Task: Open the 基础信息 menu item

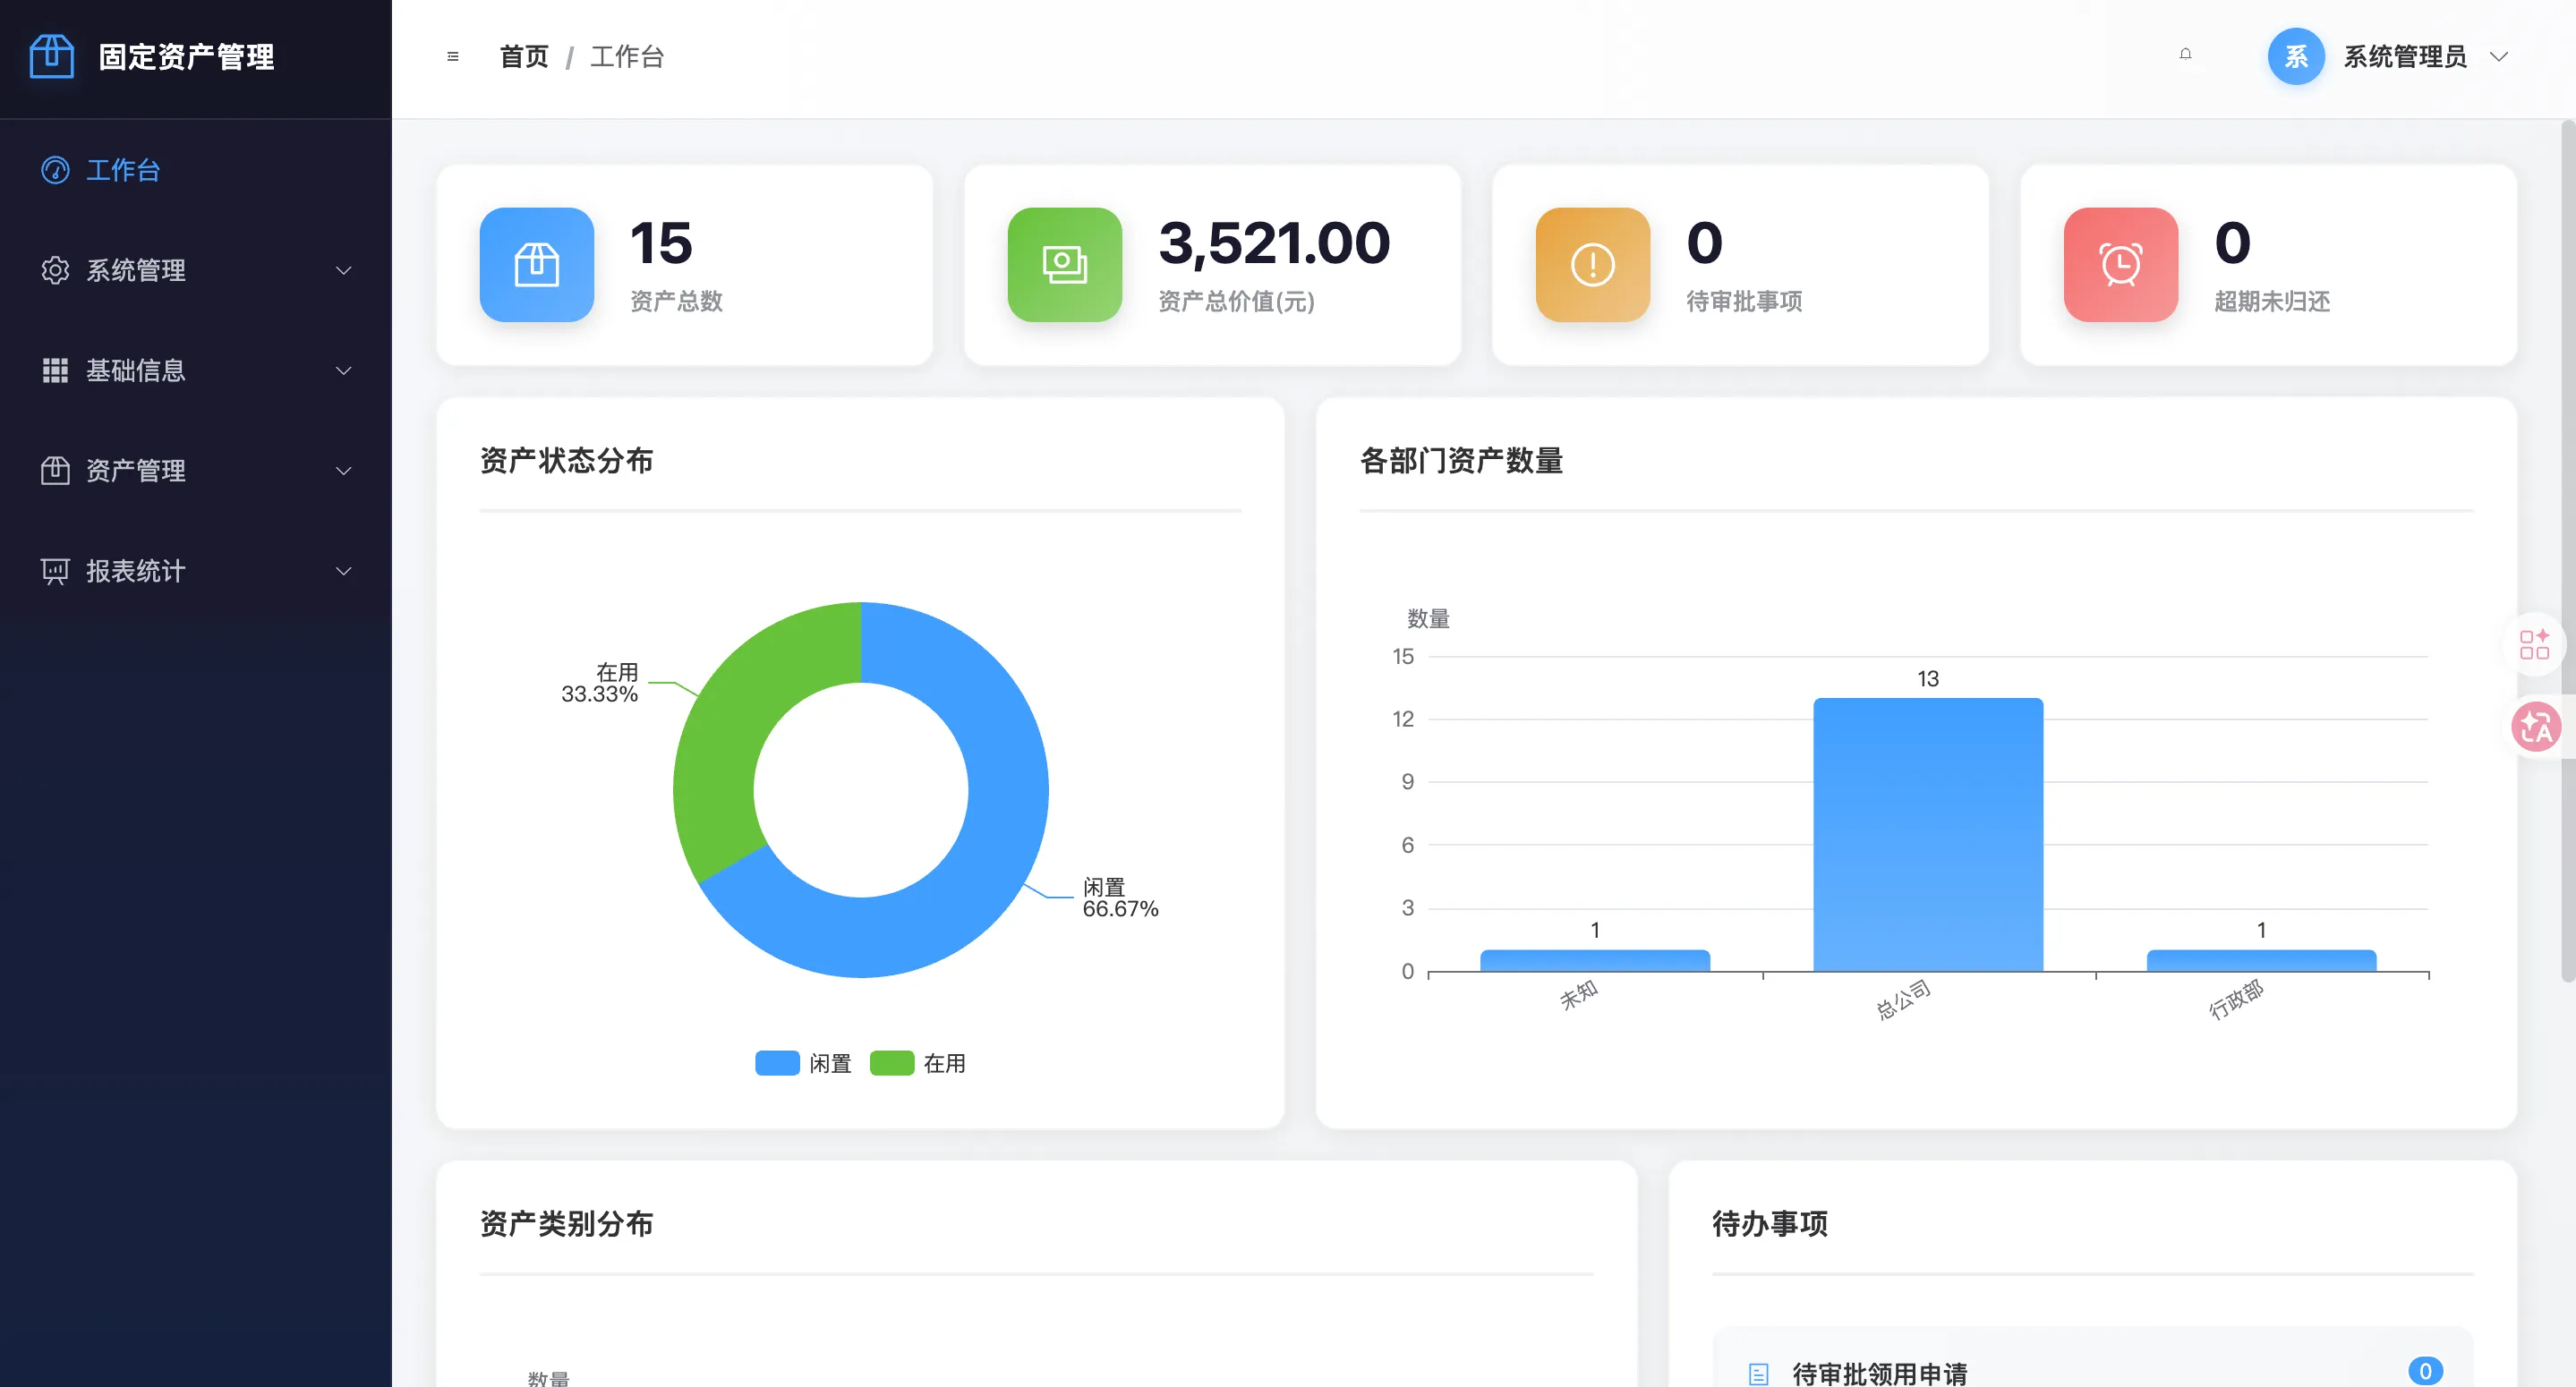Action: click(x=196, y=370)
